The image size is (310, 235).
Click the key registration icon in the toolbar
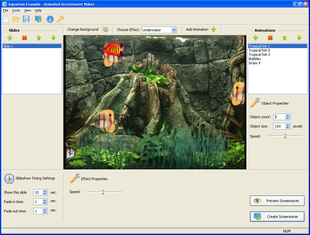click(60, 19)
